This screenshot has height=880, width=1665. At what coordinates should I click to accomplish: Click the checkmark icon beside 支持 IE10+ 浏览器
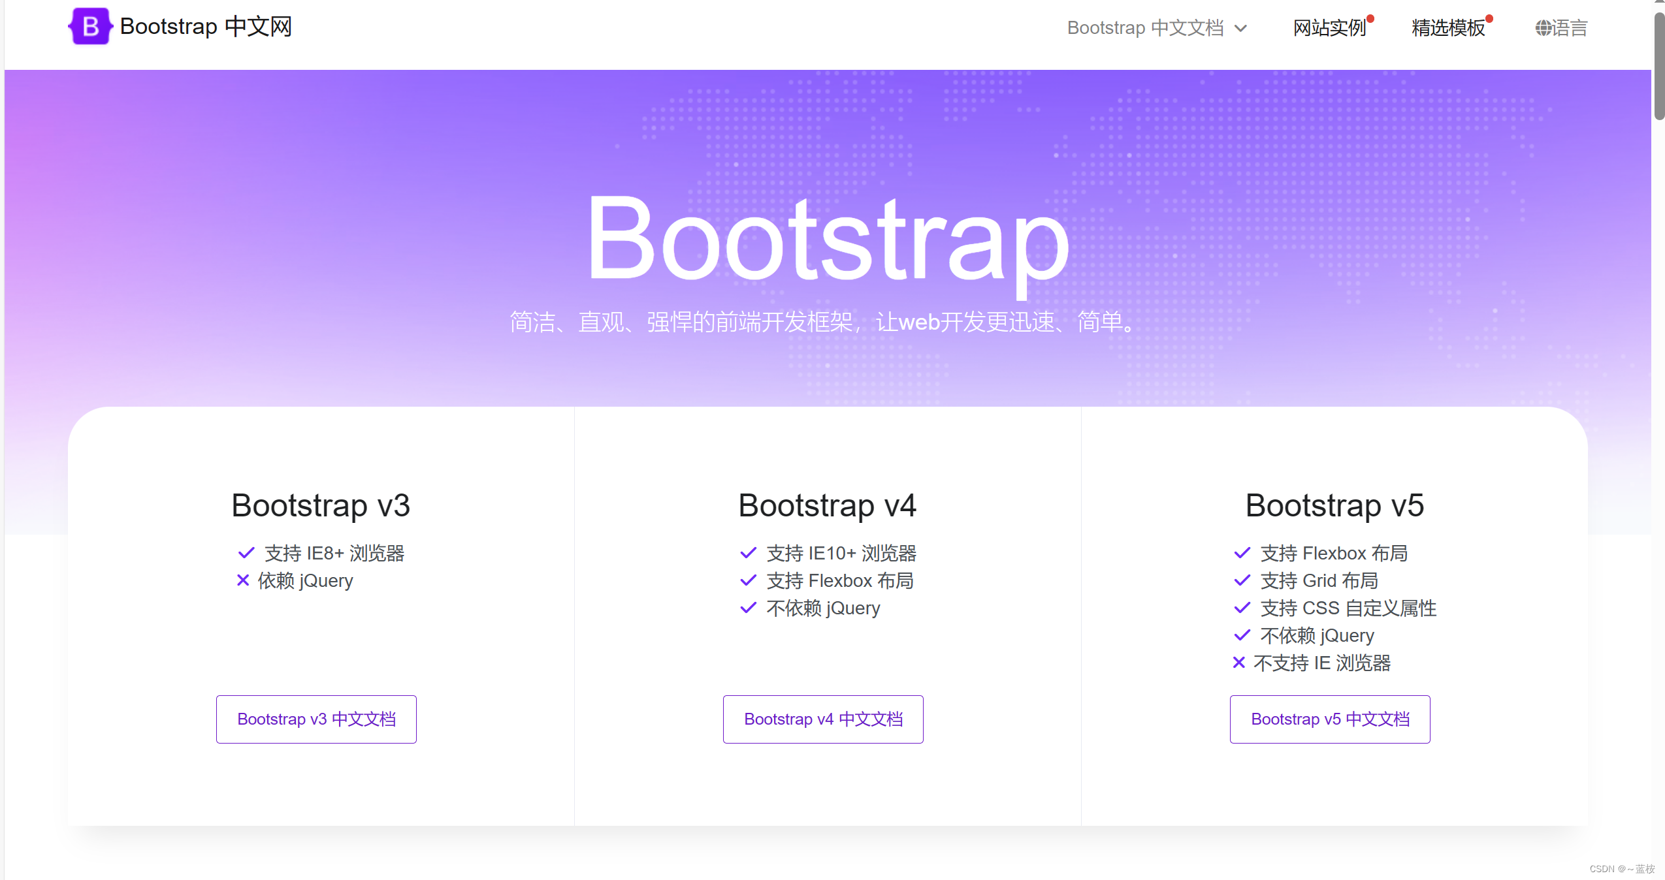[x=748, y=553]
